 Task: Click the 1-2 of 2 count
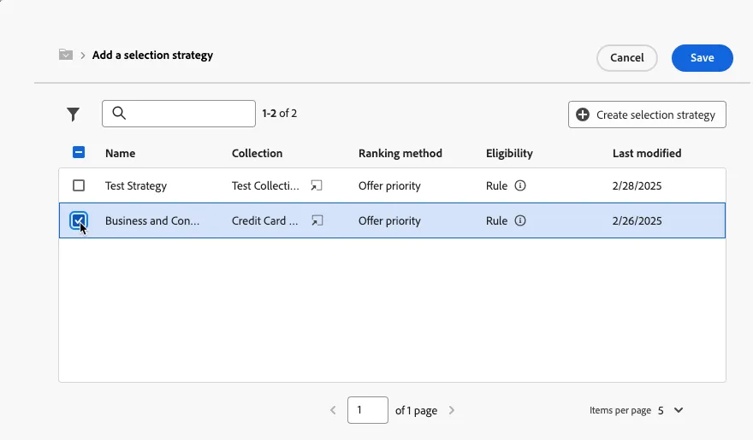(x=280, y=113)
